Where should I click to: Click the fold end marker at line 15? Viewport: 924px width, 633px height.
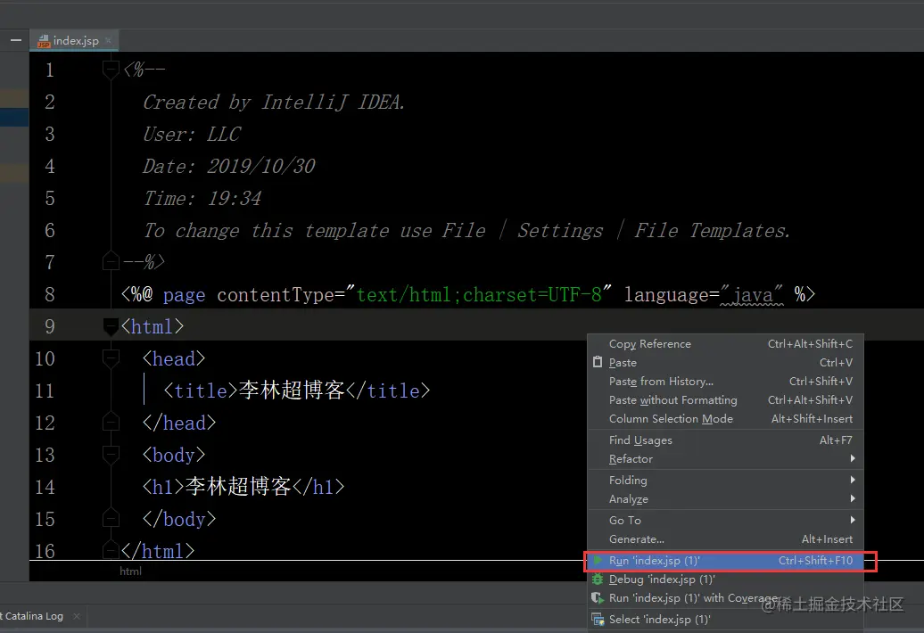111,518
